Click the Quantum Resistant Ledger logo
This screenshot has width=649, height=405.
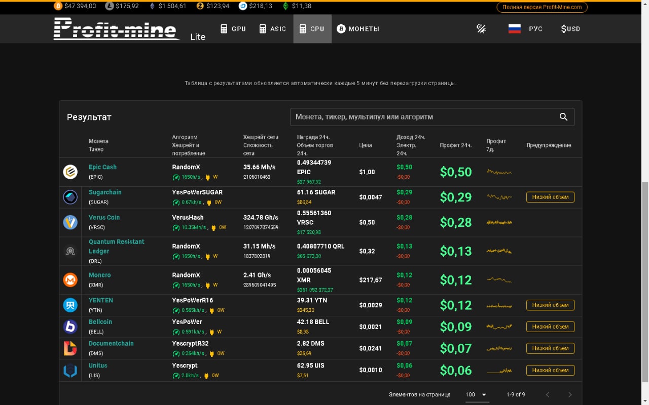click(x=70, y=251)
